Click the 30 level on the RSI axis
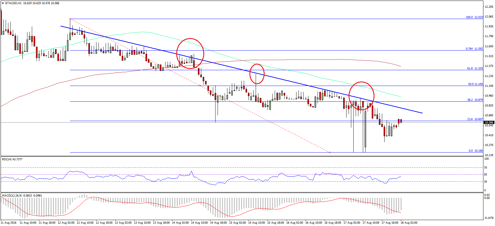This screenshot has width=495, height=226. (x=486, y=182)
